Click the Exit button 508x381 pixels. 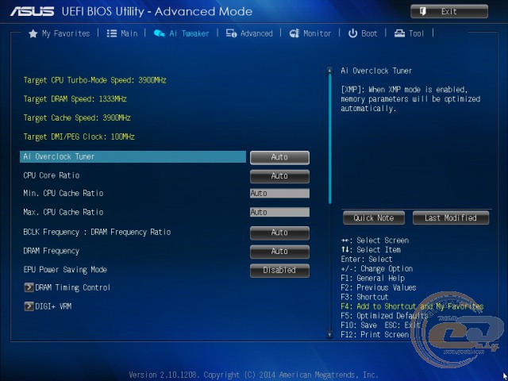[x=449, y=12]
